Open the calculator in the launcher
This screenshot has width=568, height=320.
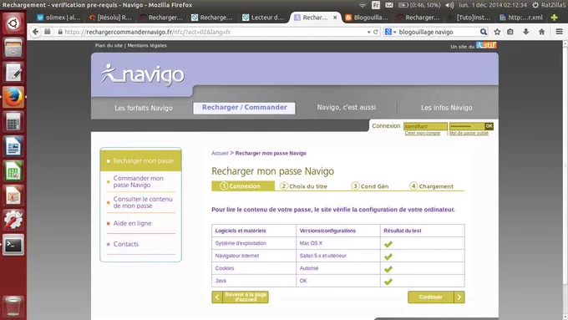[x=13, y=122]
